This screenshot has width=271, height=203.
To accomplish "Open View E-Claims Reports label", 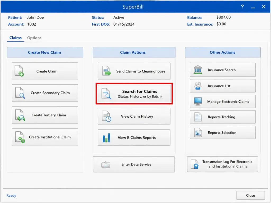I will [137, 138].
